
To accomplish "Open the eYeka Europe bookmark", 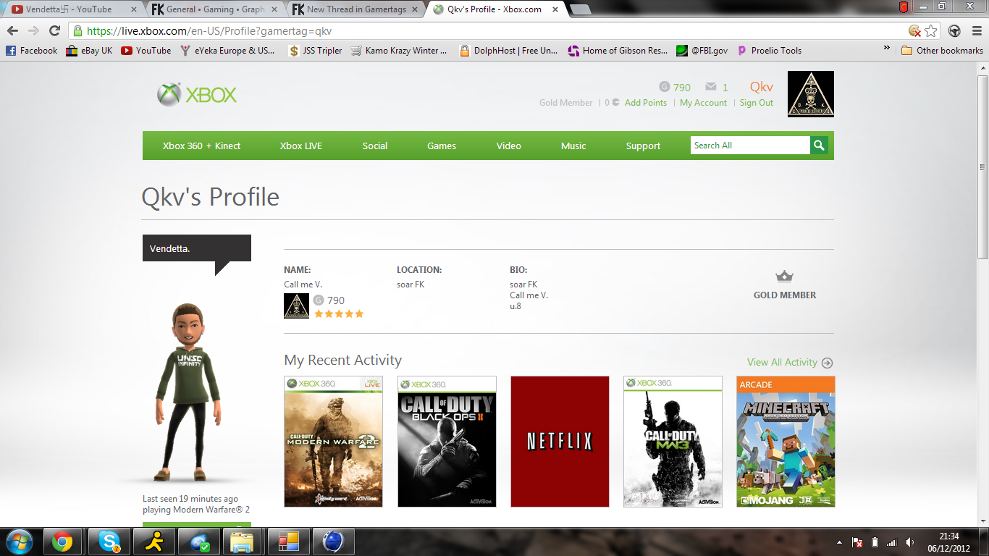I will (228, 51).
